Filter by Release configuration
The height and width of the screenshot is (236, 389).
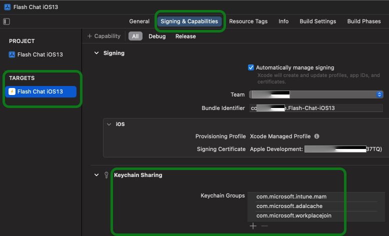click(185, 36)
